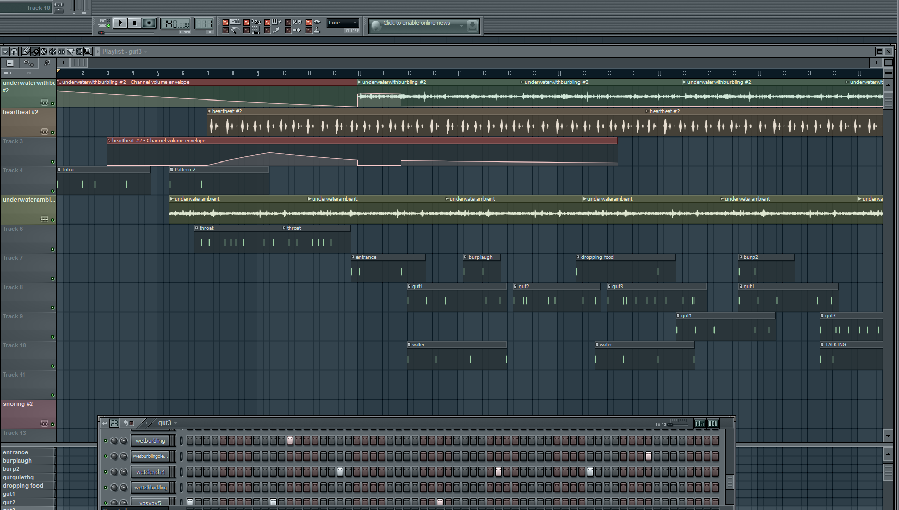Select 'dropping food' in pattern list

click(x=23, y=486)
